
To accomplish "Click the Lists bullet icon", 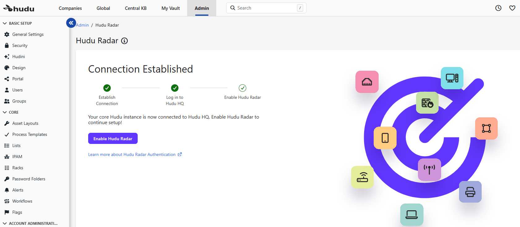I will pos(7,145).
